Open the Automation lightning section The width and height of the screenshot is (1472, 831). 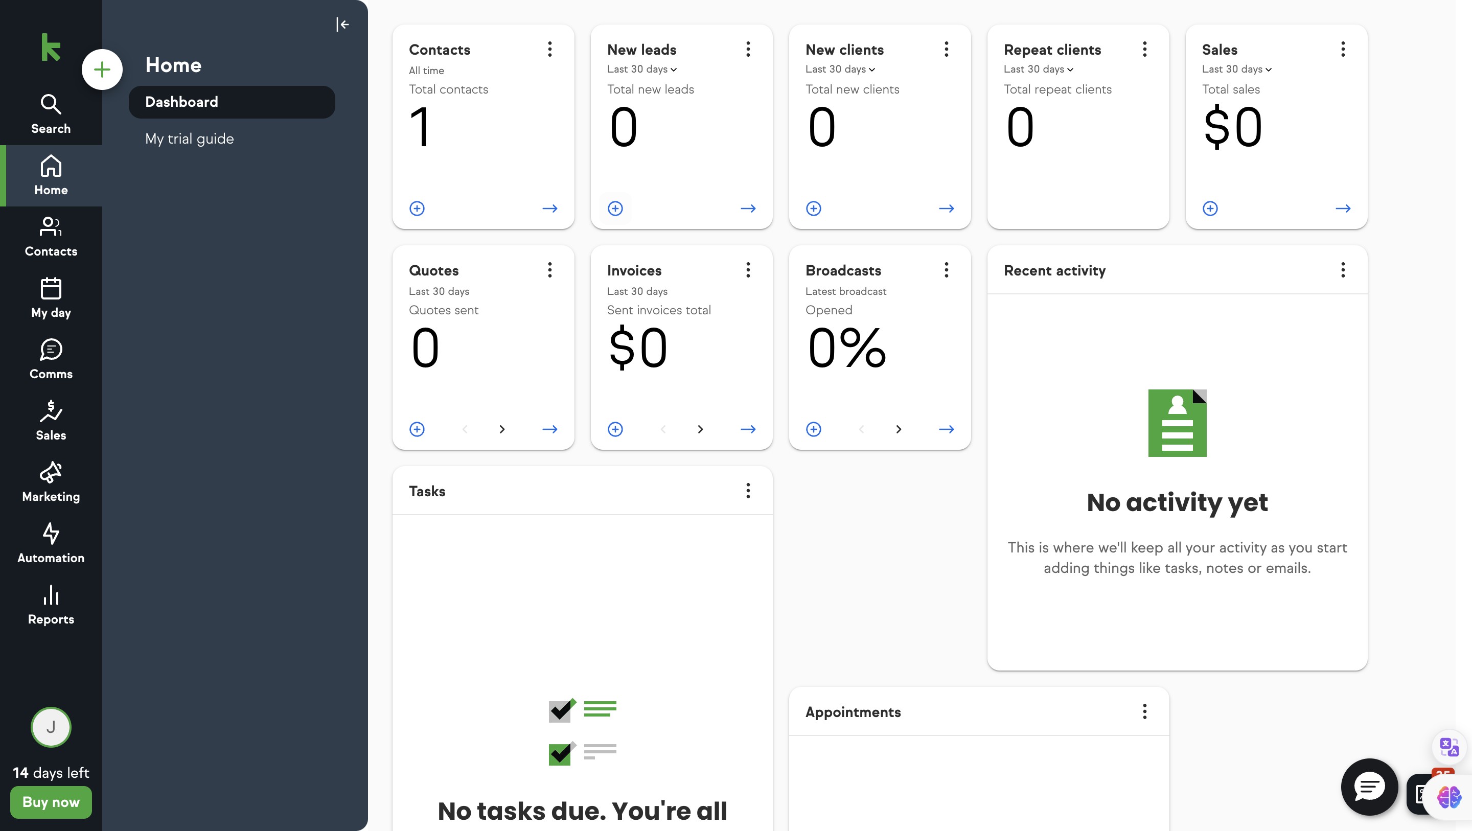[x=51, y=543]
